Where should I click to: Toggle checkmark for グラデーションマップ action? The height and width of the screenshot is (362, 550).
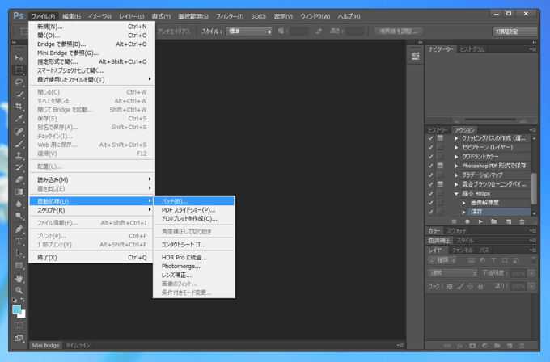click(430, 175)
